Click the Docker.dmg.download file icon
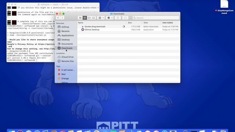 pyautogui.click(x=83, y=26)
